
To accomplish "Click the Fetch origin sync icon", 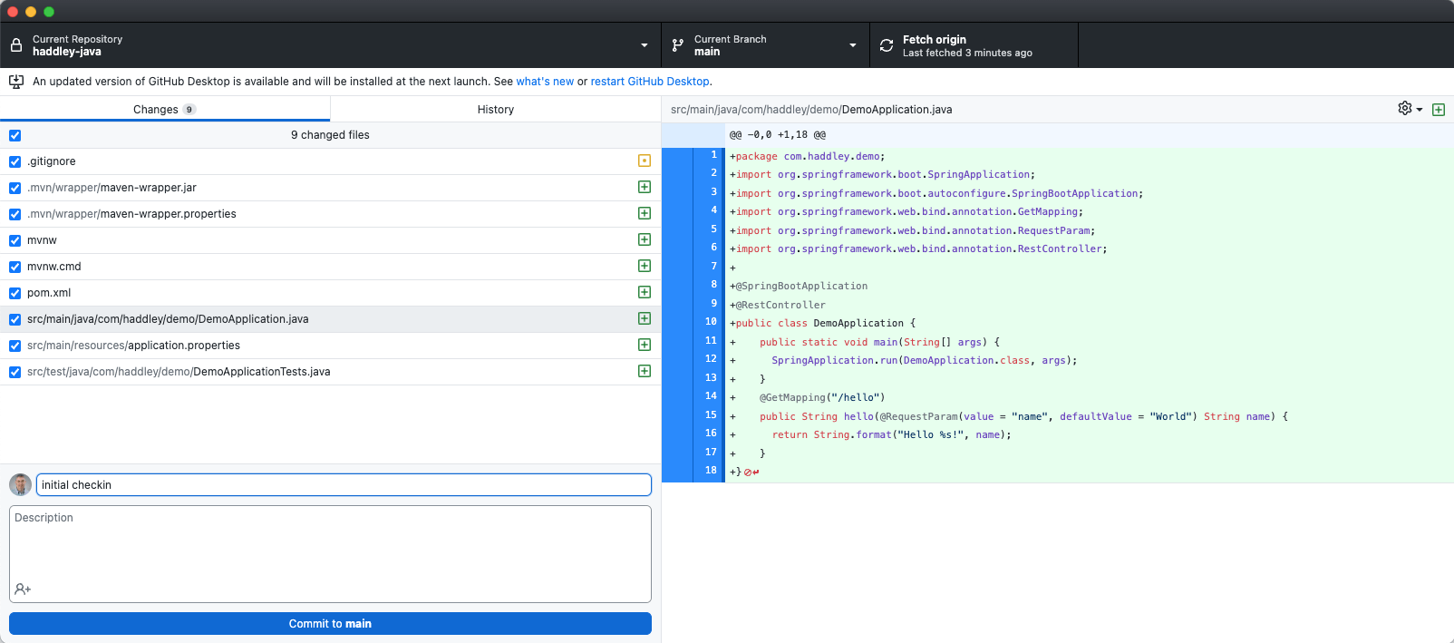I will click(887, 45).
